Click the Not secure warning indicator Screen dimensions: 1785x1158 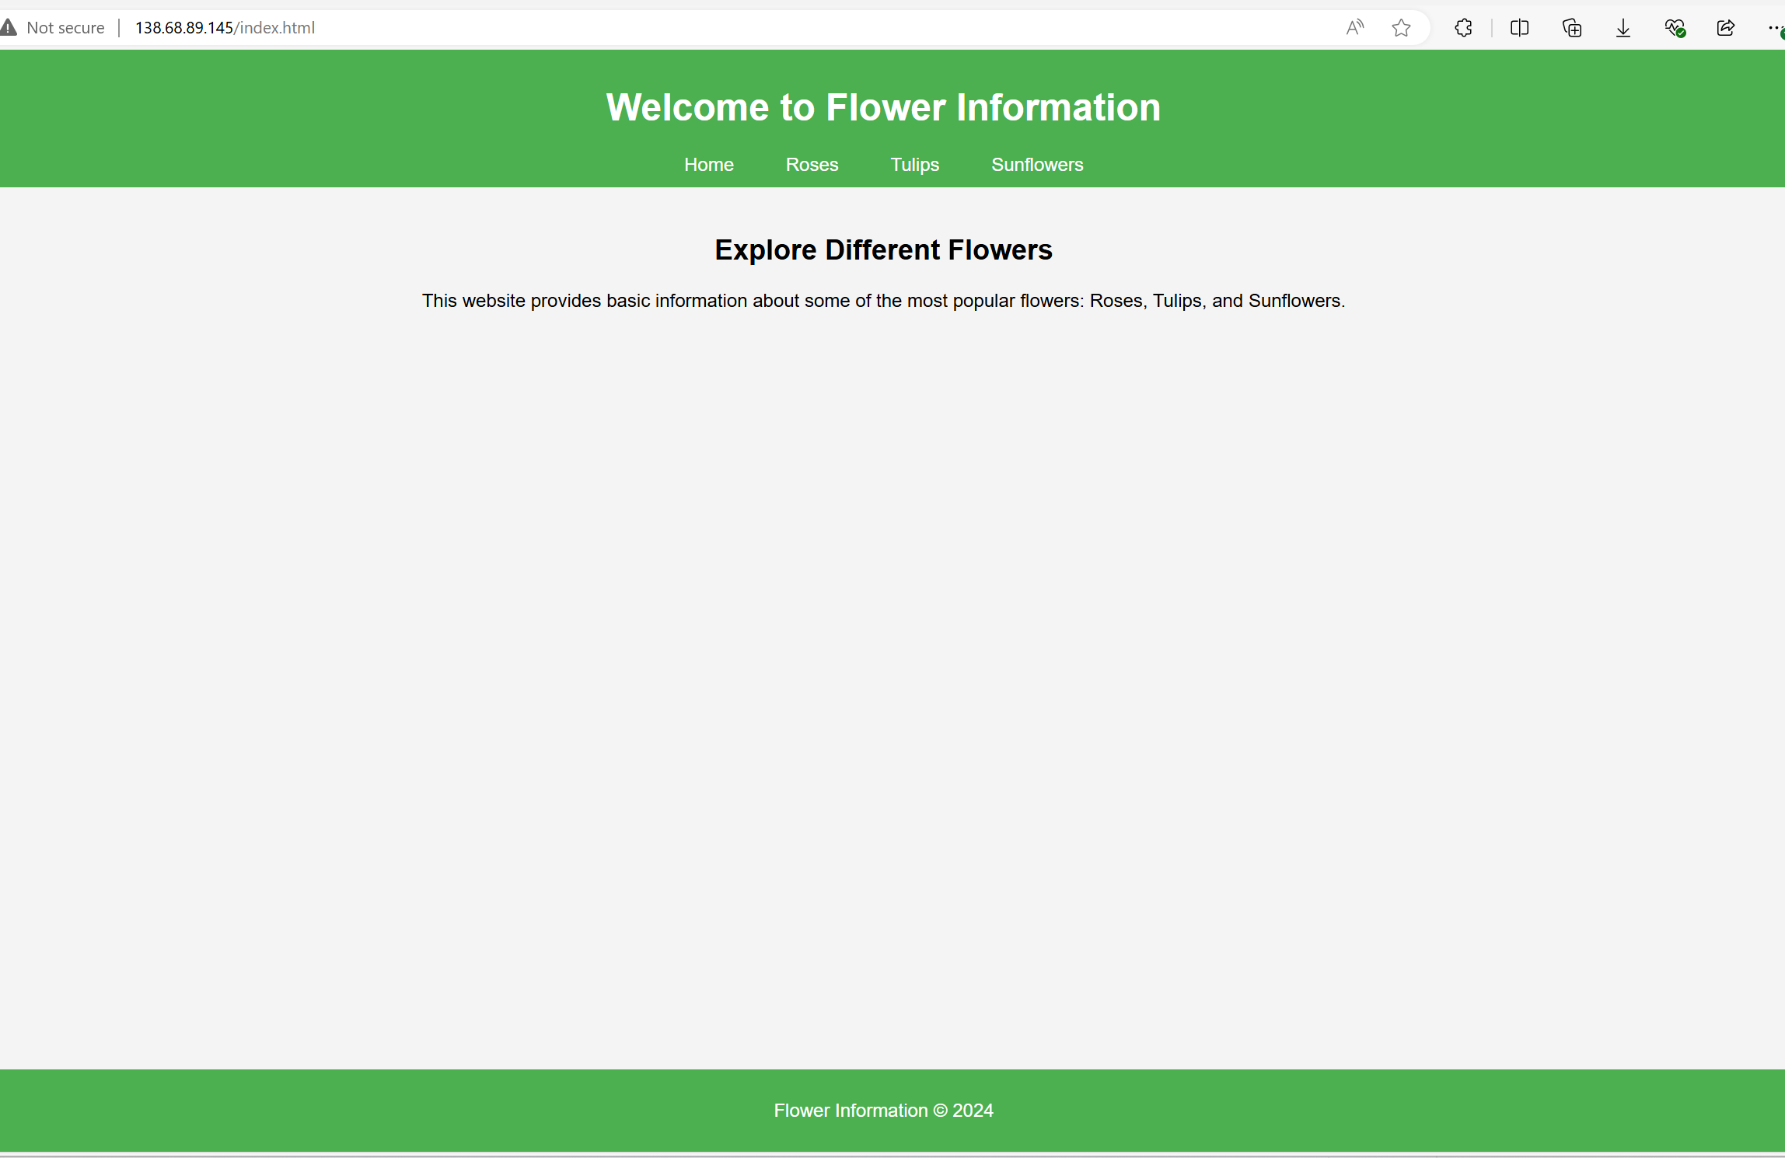[x=9, y=28]
